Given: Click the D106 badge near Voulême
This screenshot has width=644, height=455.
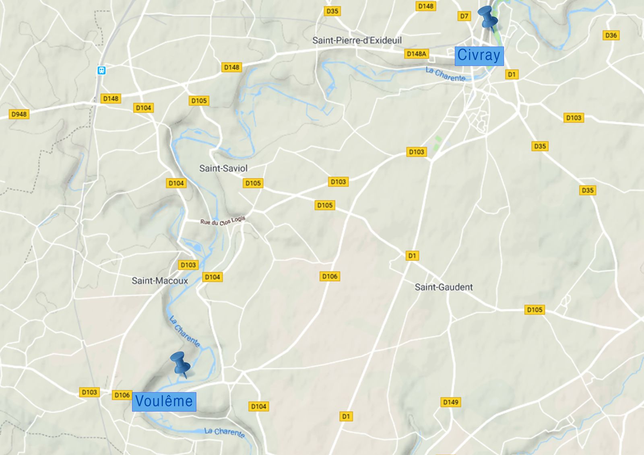Looking at the screenshot, I should [122, 395].
